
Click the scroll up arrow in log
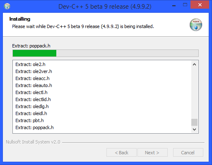click(194, 64)
